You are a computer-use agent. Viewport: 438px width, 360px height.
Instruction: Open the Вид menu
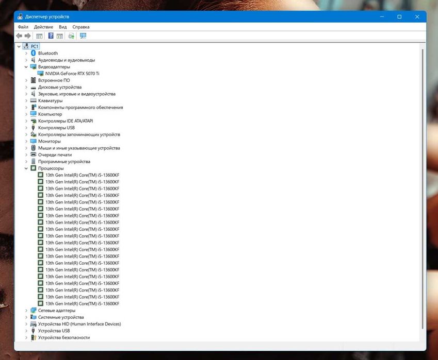click(62, 27)
